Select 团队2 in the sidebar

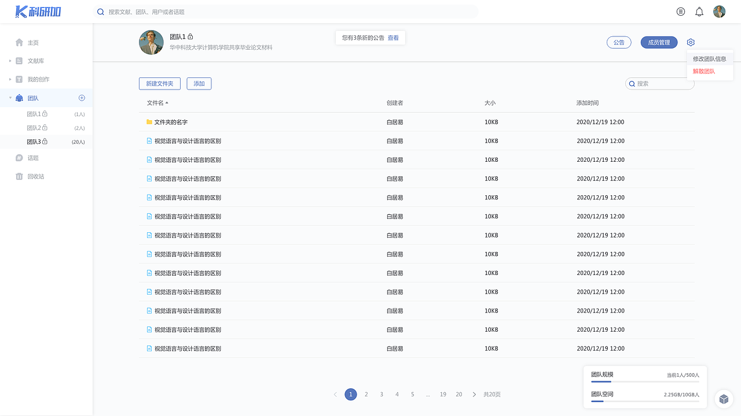tap(46, 128)
